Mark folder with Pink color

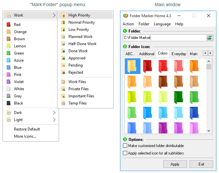tap(30, 75)
